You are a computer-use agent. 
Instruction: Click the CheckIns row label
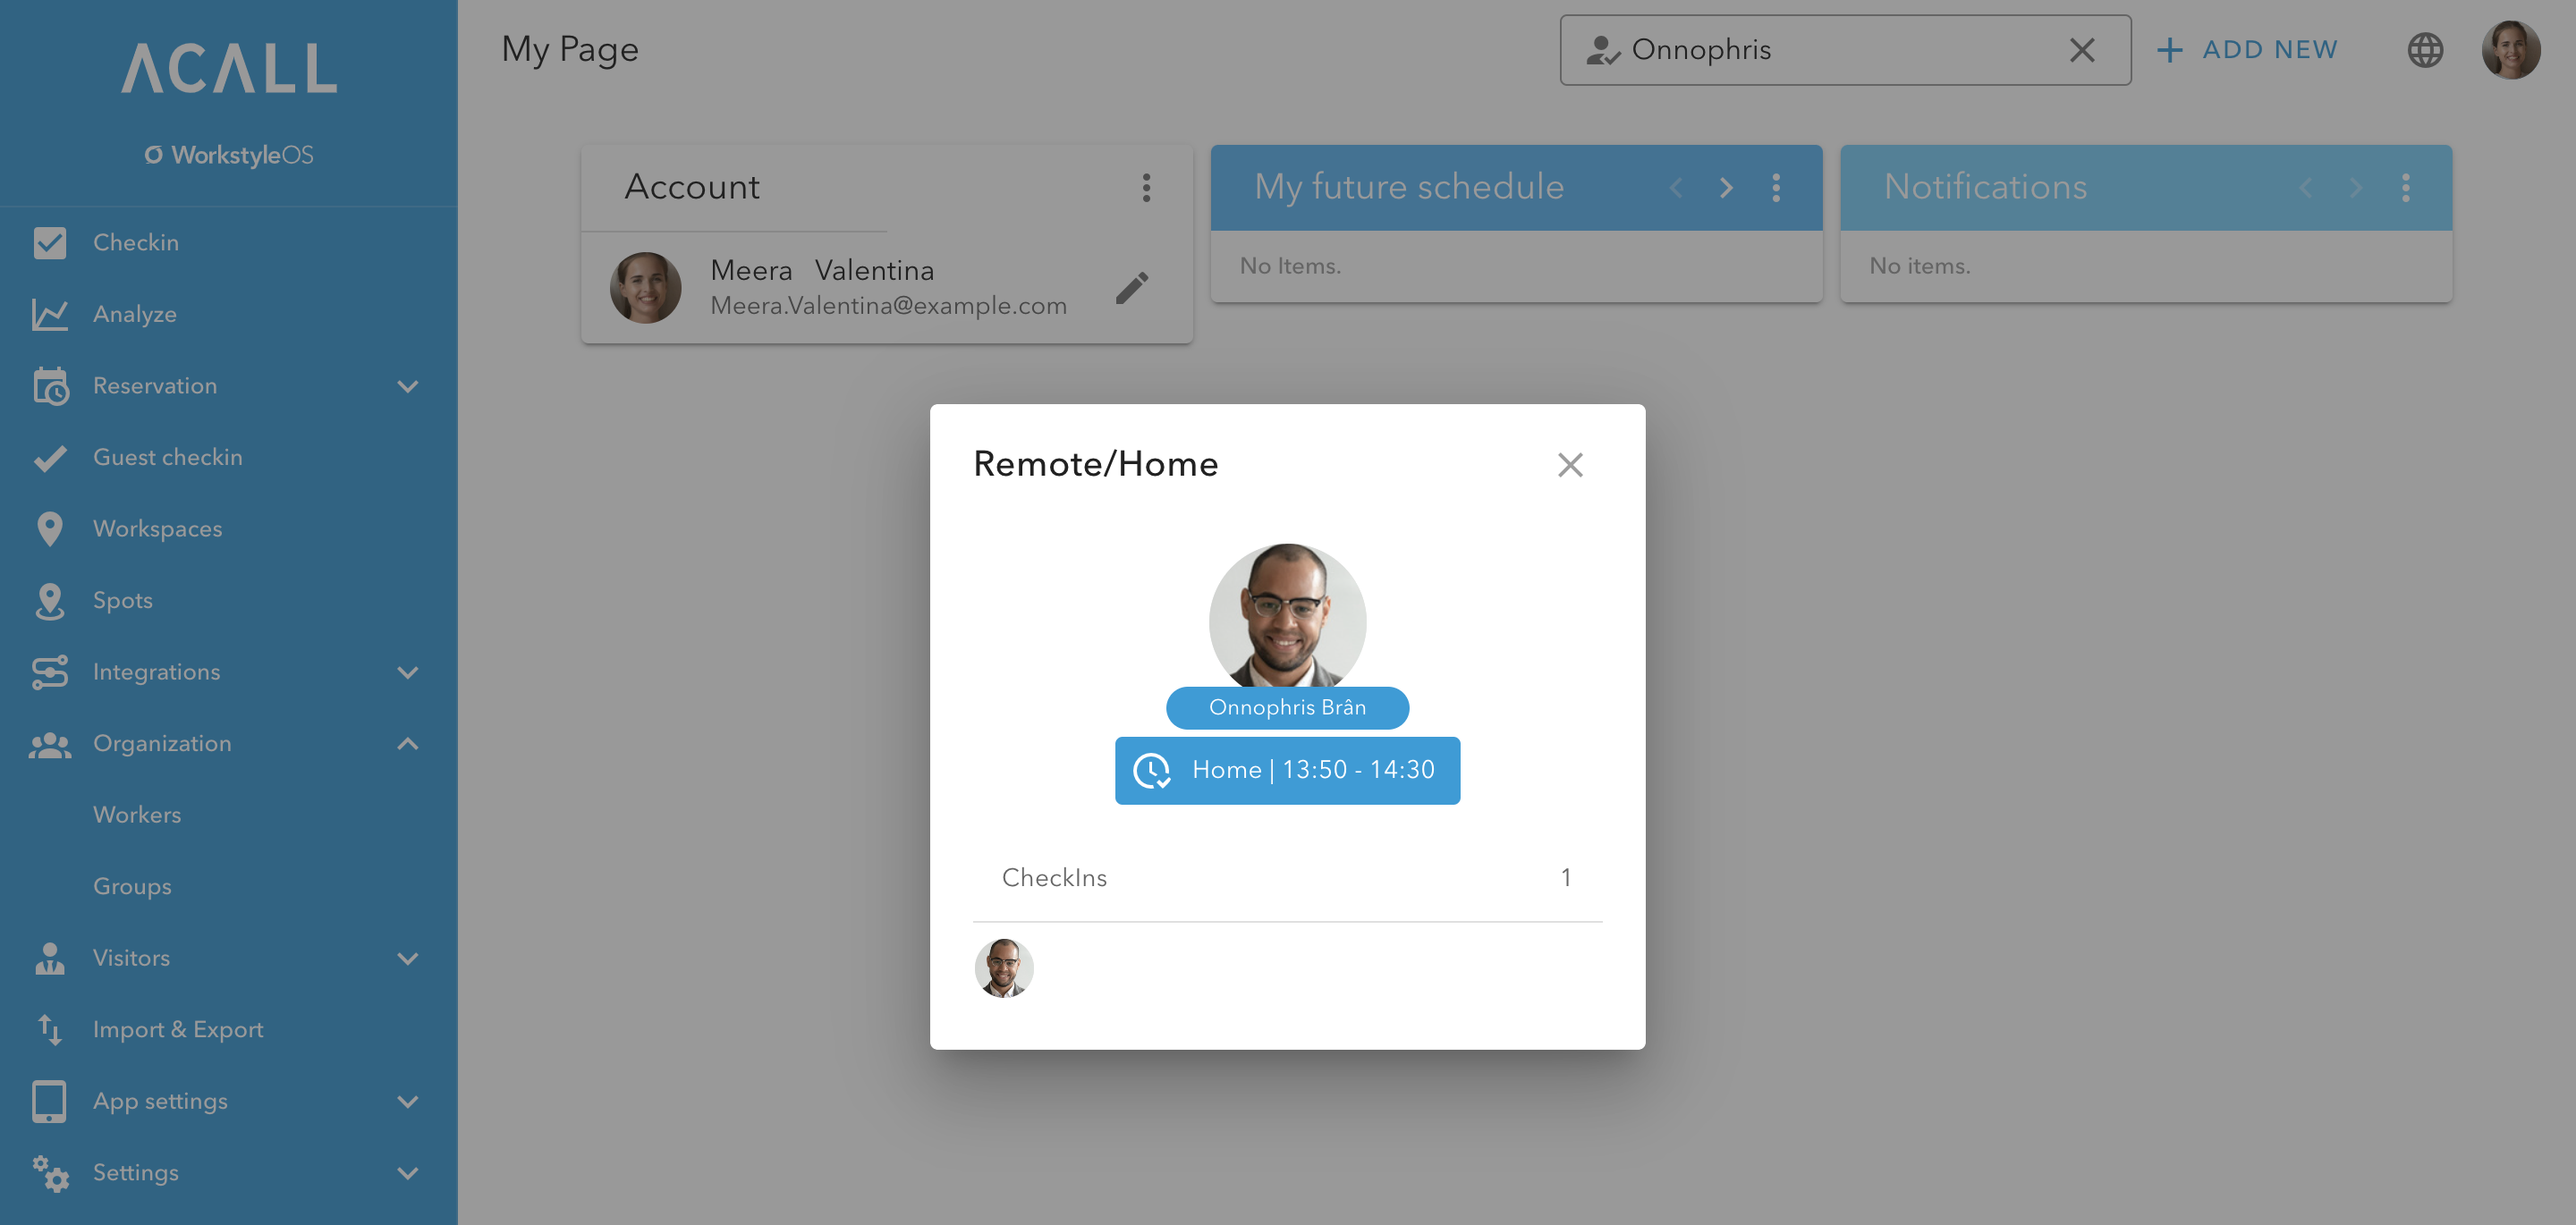pyautogui.click(x=1054, y=878)
